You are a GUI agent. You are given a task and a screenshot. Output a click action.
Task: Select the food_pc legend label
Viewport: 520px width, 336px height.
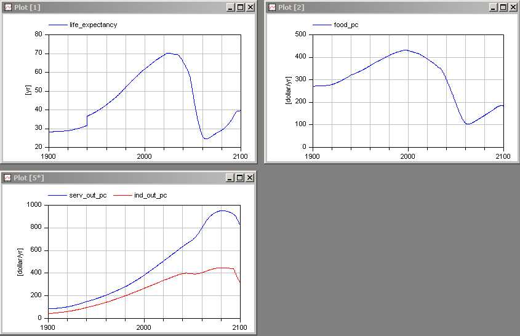(x=346, y=25)
